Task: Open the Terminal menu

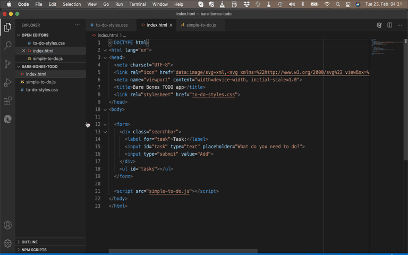Action: 138,4
